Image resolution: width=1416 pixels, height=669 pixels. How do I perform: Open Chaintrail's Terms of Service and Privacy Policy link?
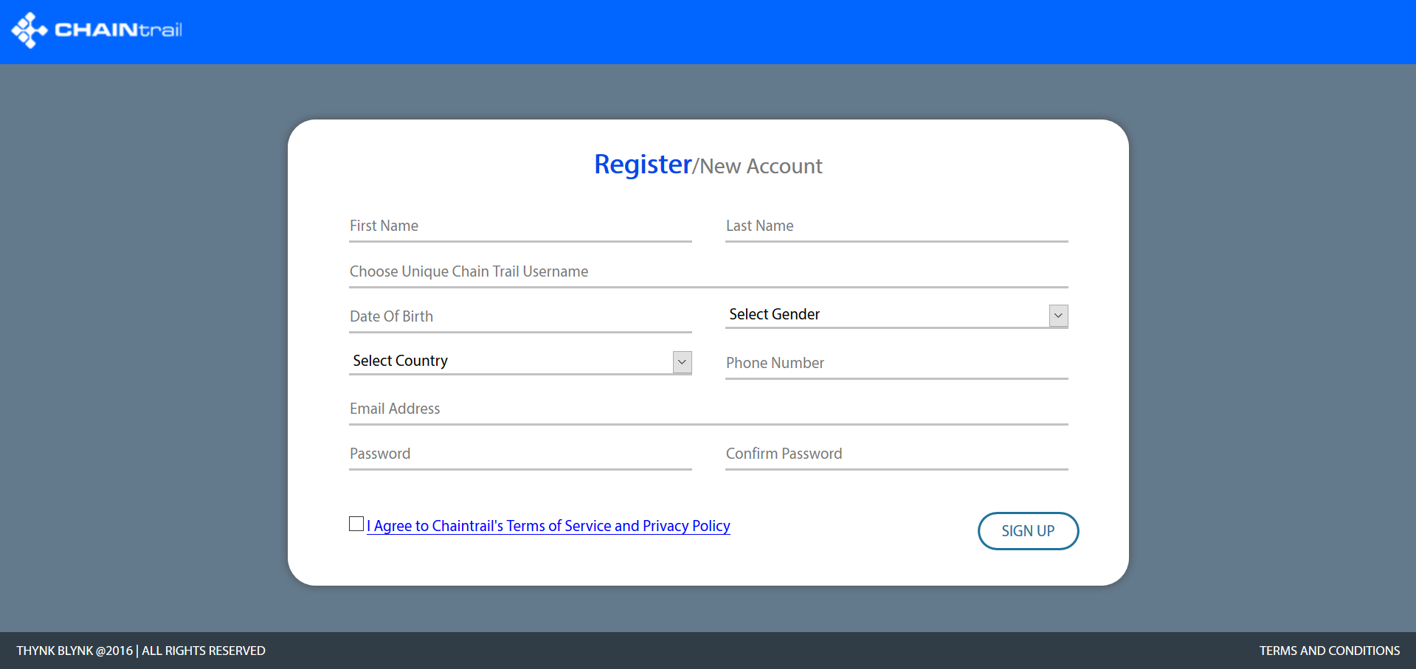pos(548,526)
